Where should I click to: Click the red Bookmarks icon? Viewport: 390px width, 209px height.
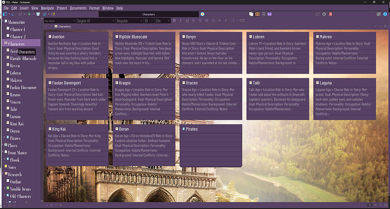coord(331,14)
